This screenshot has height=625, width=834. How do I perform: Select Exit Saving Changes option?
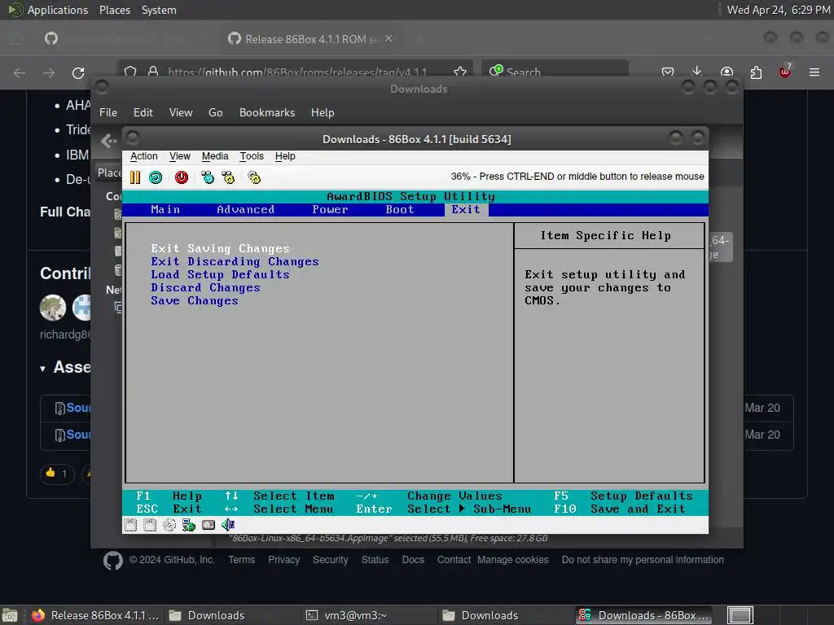[220, 249]
